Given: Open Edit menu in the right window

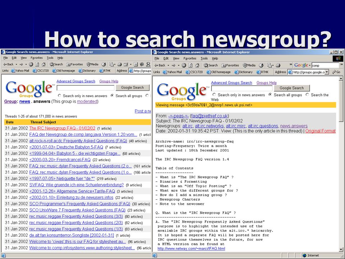Looking at the screenshot, I should (166, 58).
